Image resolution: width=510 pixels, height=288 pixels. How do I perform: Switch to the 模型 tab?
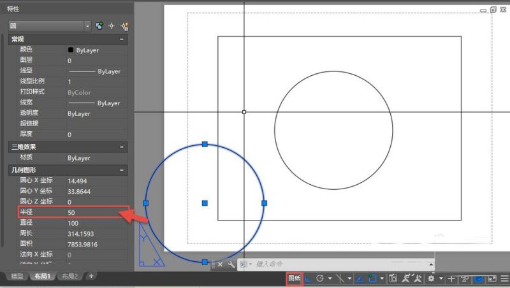(x=17, y=277)
